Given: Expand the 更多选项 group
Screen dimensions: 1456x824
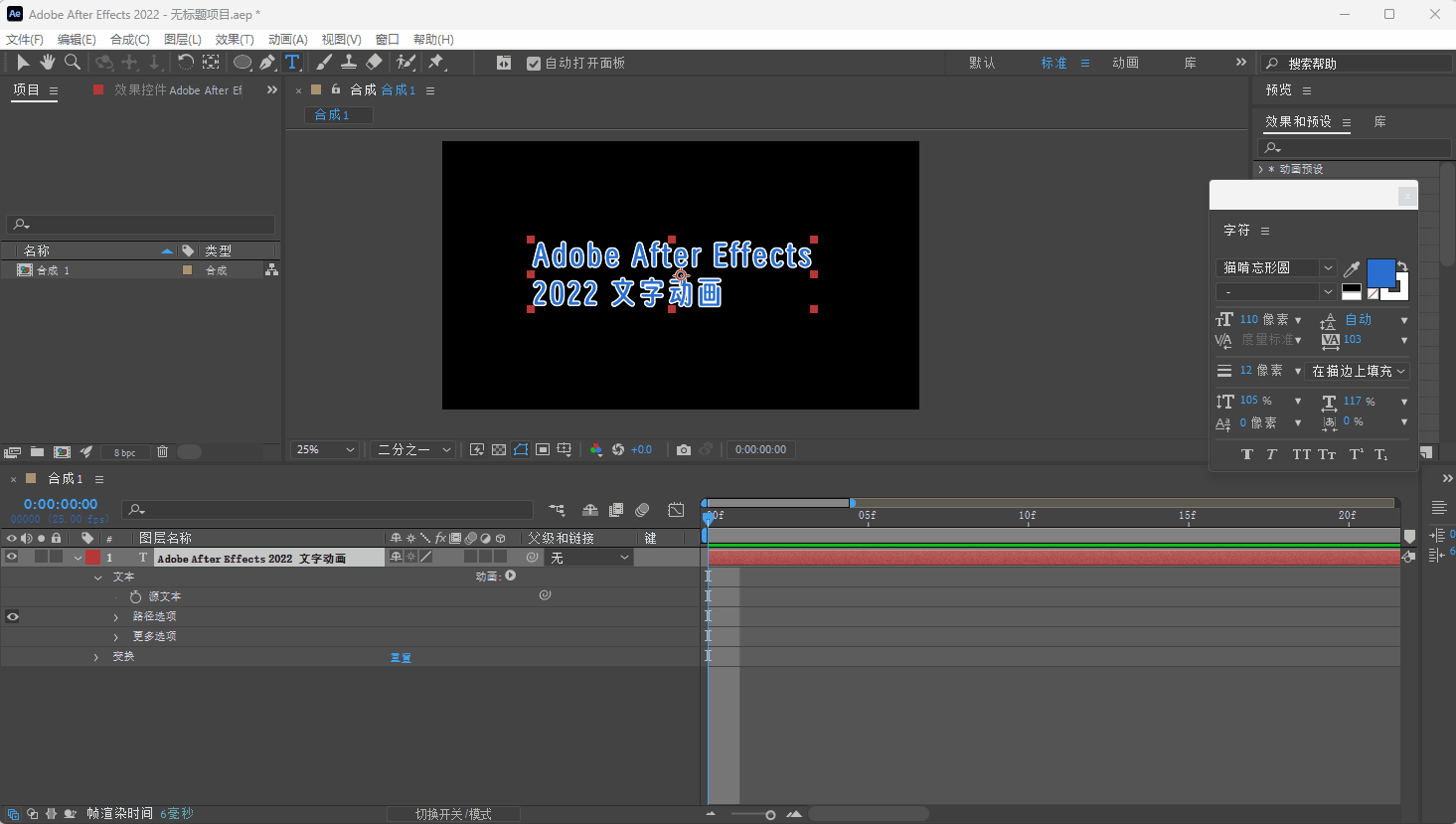Looking at the screenshot, I should [115, 637].
